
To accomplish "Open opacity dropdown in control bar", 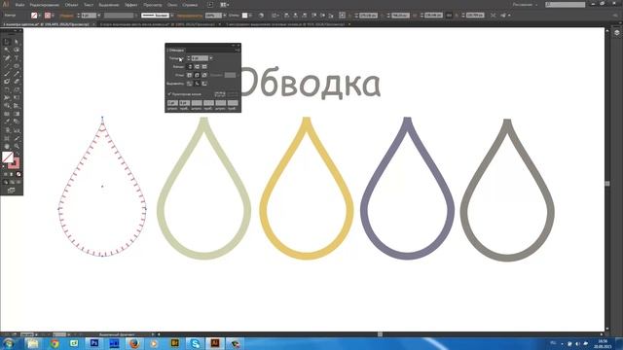I will (225, 16).
